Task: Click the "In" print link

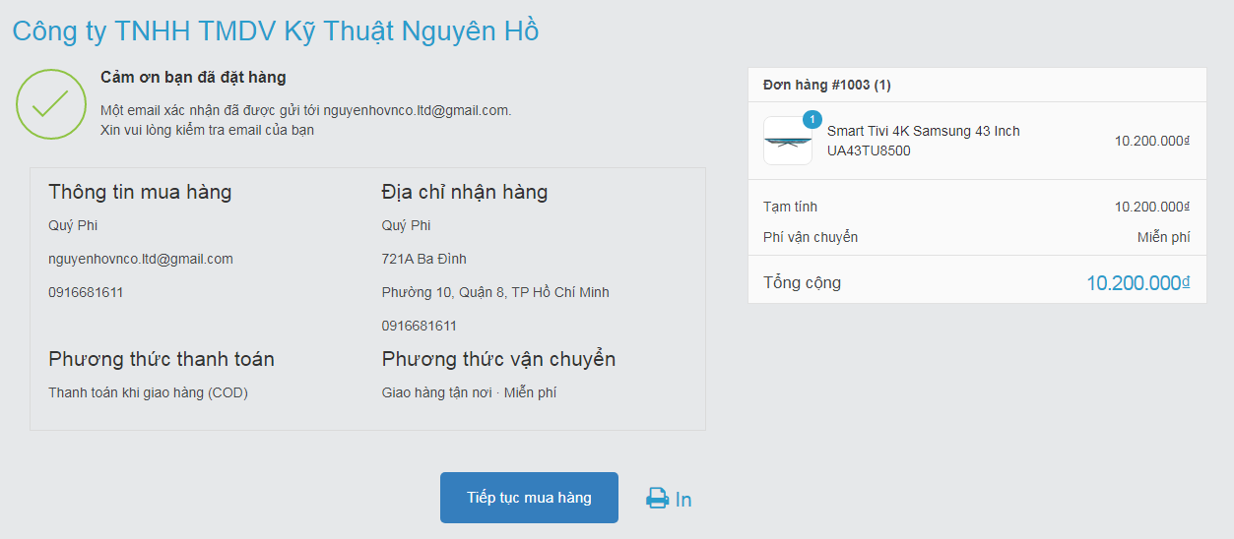Action: click(x=683, y=500)
